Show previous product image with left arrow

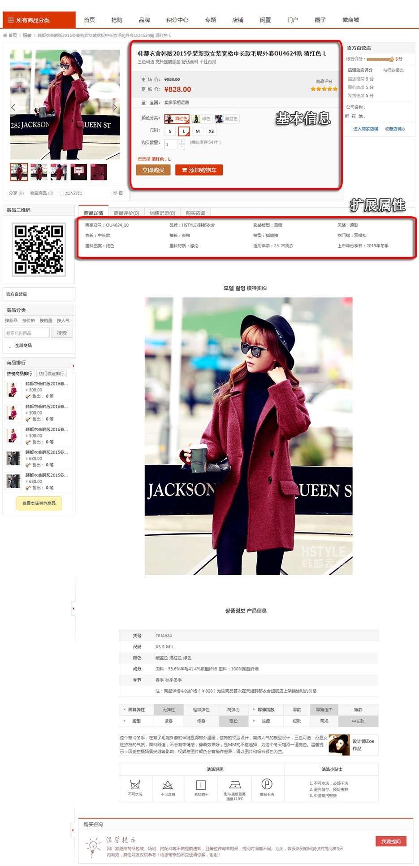coord(13,107)
